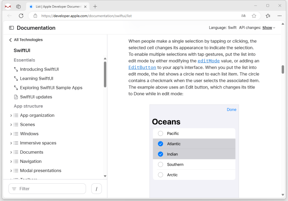
Task: Toggle the Indian checkmark circle
Action: tap(160, 154)
